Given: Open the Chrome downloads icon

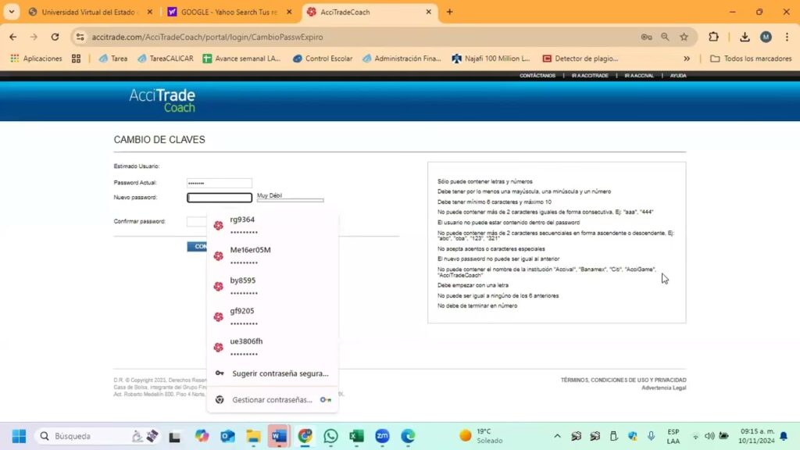Looking at the screenshot, I should 745,37.
